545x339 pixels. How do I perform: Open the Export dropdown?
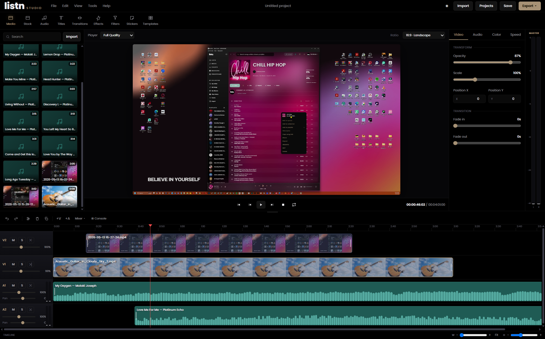point(529,6)
